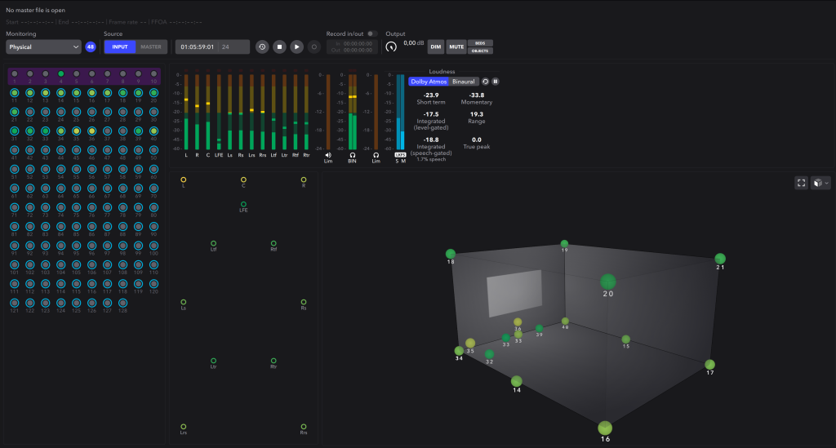836x448 pixels.
Task: Switch source to MASTER
Action: [x=151, y=47]
